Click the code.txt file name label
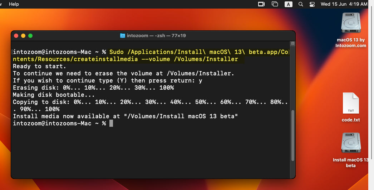The image size is (374, 190). point(351,120)
